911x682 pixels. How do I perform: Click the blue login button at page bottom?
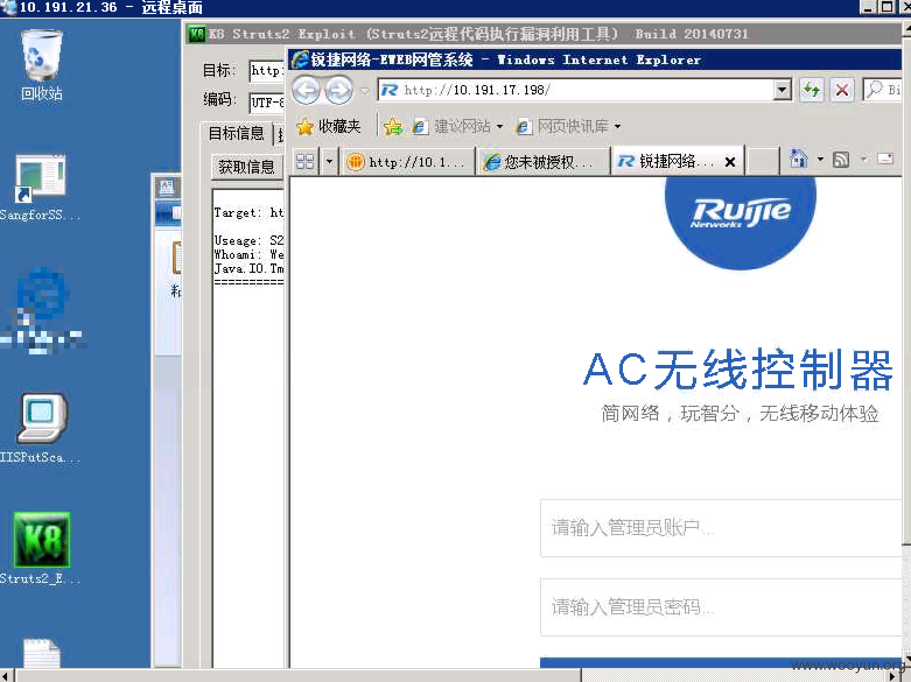(x=721, y=663)
